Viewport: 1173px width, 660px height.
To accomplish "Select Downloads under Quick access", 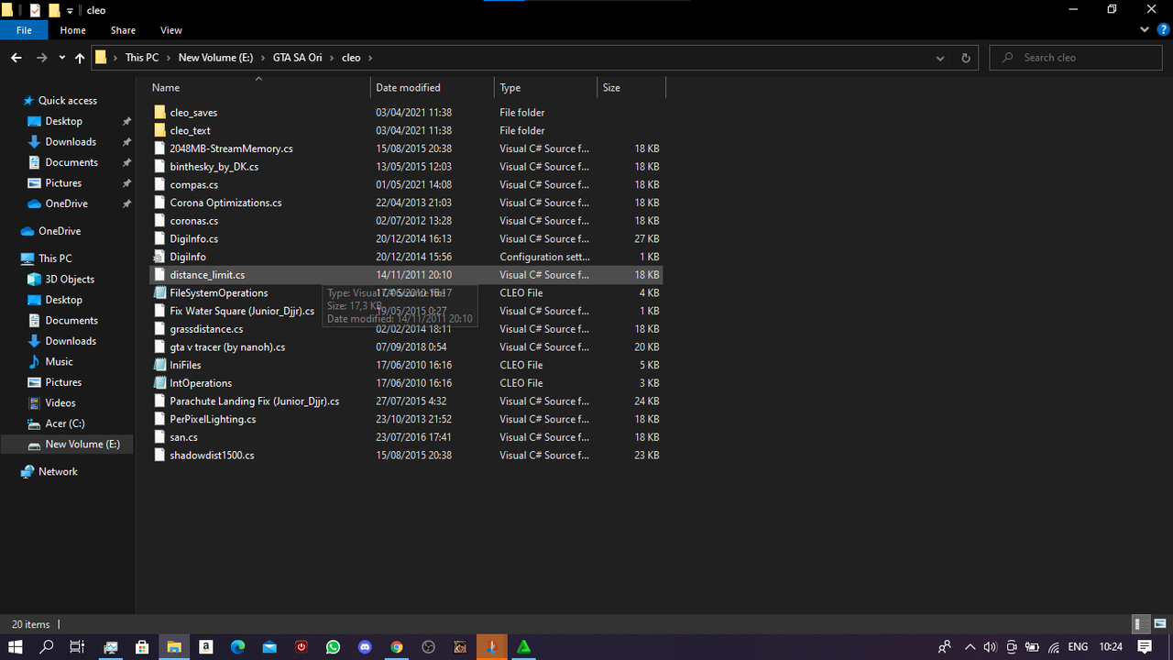I will click(x=71, y=142).
